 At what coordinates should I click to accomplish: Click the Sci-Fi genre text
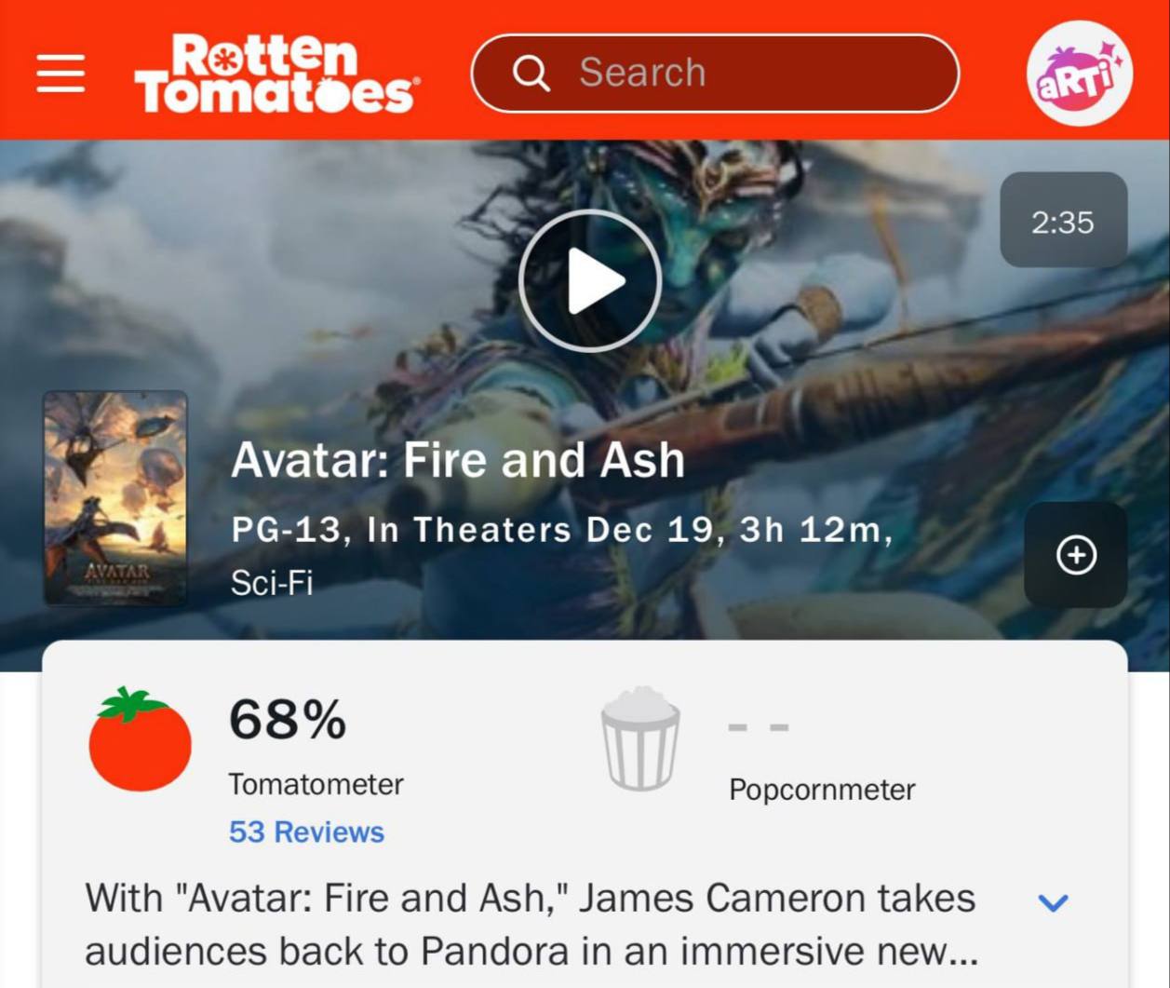[x=272, y=583]
